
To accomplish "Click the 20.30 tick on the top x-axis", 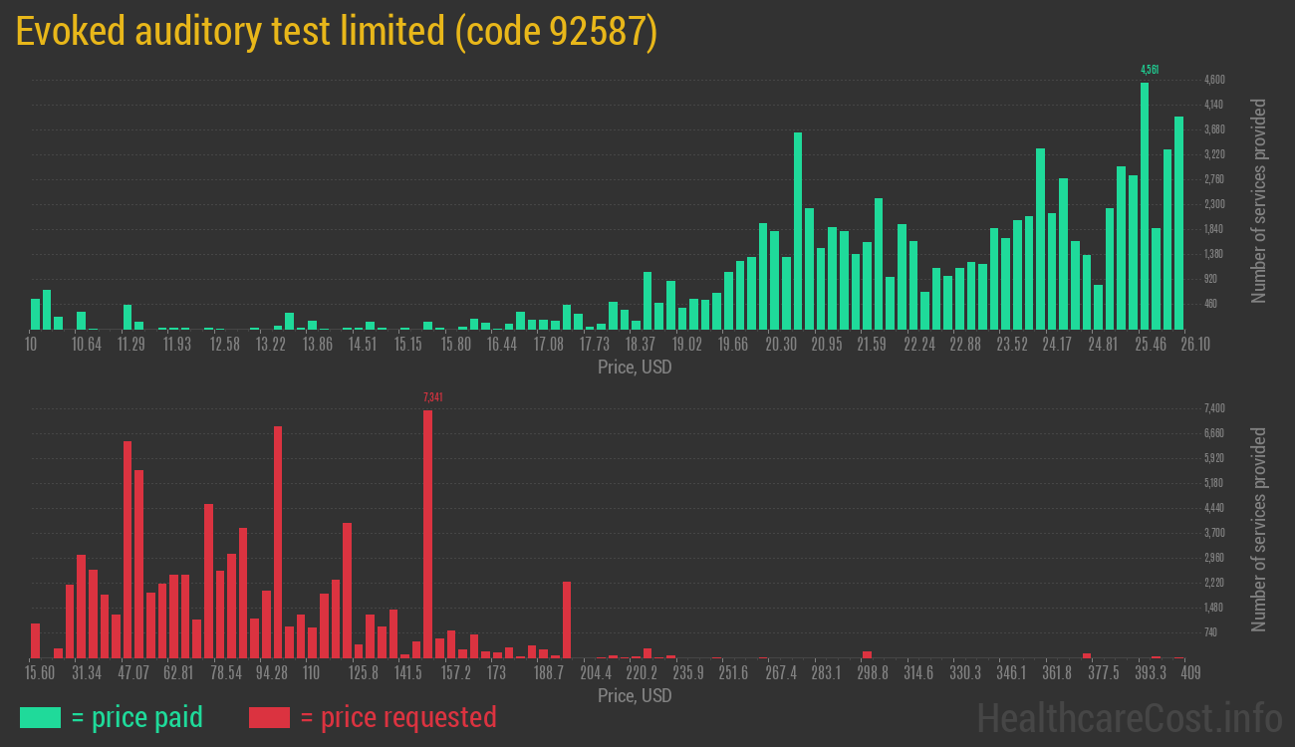I will coord(781,345).
